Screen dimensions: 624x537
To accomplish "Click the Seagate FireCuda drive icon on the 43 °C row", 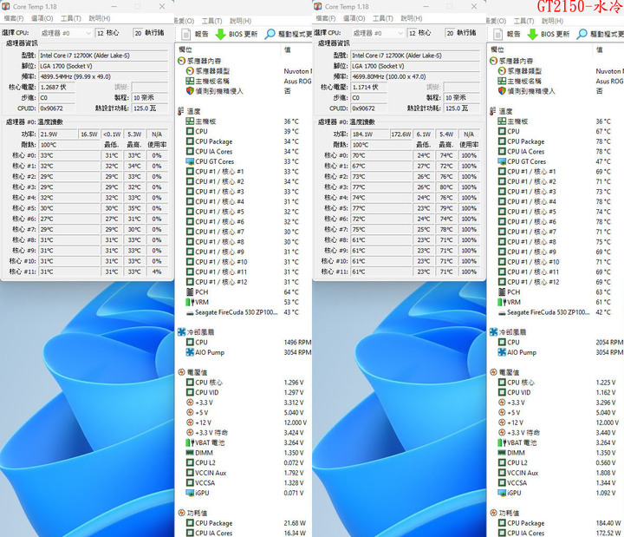I will click(190, 312).
